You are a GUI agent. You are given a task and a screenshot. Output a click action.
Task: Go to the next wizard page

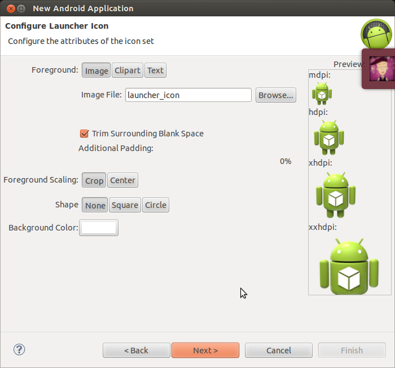coord(205,350)
